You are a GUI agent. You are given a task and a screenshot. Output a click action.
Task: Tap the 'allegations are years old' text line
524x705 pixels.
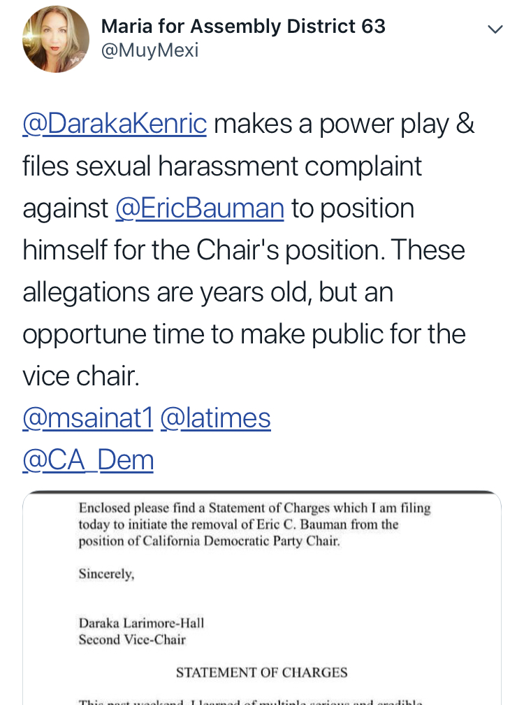tap(208, 292)
